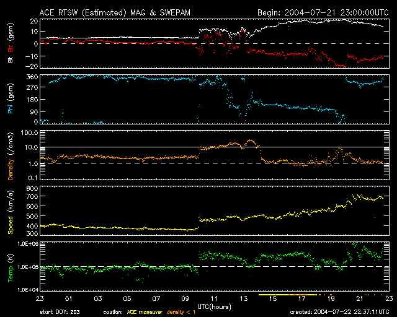
Task: Click the '05' hour label on the time axis
Action: pyautogui.click(x=127, y=299)
